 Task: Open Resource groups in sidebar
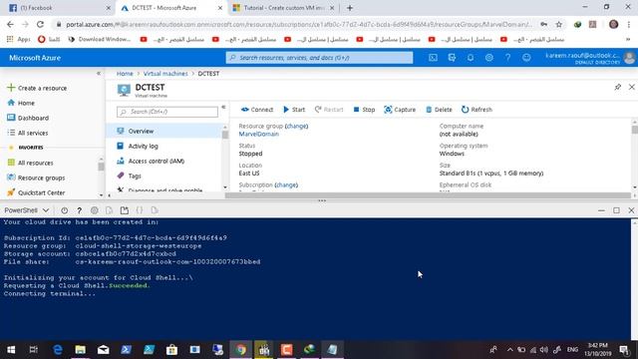tap(36, 178)
